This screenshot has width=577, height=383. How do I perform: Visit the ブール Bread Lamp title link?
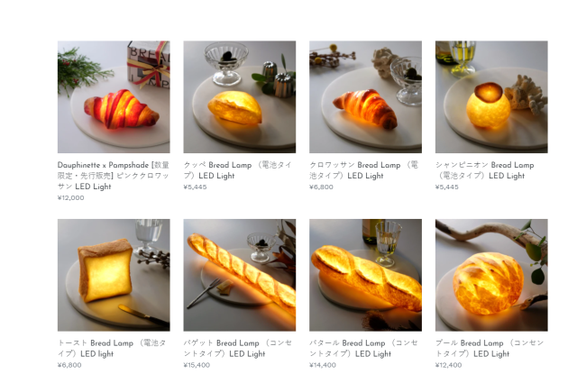[490, 348]
